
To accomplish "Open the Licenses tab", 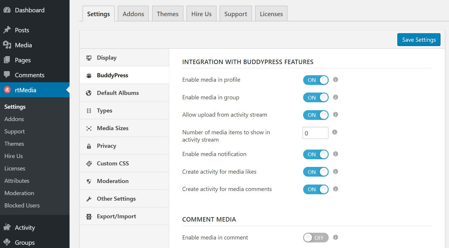I will [271, 14].
